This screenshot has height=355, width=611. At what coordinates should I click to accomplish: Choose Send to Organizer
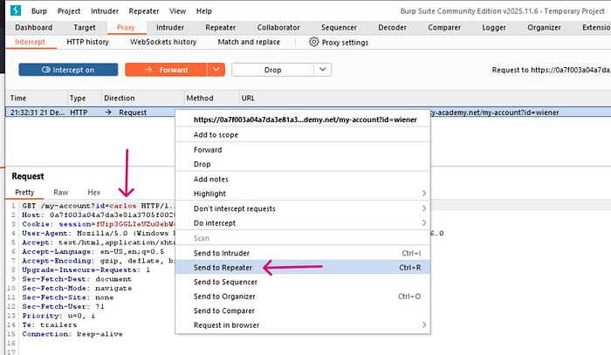(303, 297)
